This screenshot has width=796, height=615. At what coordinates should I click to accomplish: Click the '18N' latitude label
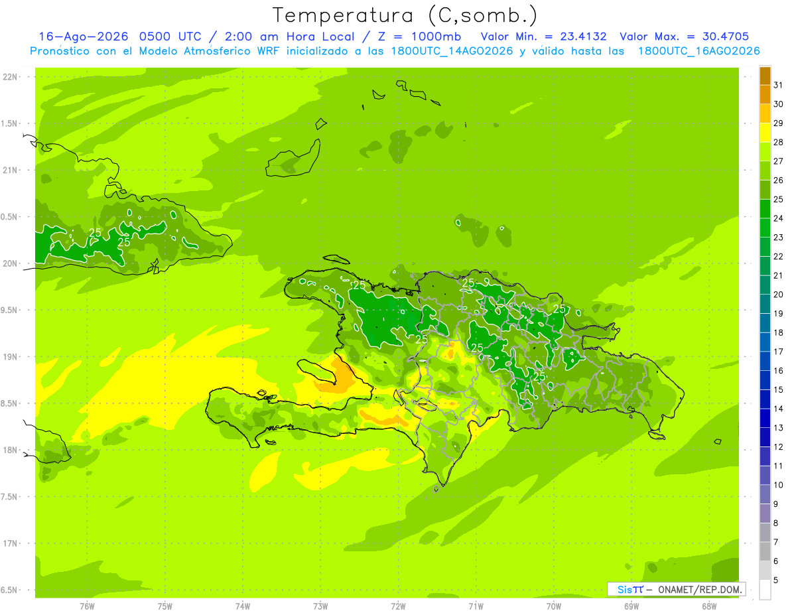[10, 450]
